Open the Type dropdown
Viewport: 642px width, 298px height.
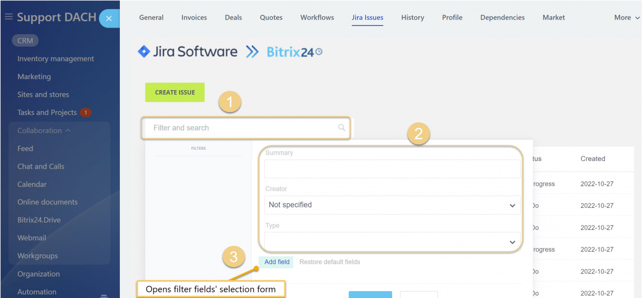coord(392,241)
